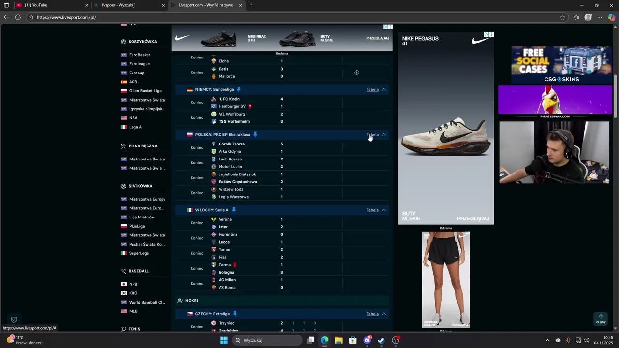Click the Do góry back-to-top button
The height and width of the screenshot is (348, 619).
tap(601, 319)
